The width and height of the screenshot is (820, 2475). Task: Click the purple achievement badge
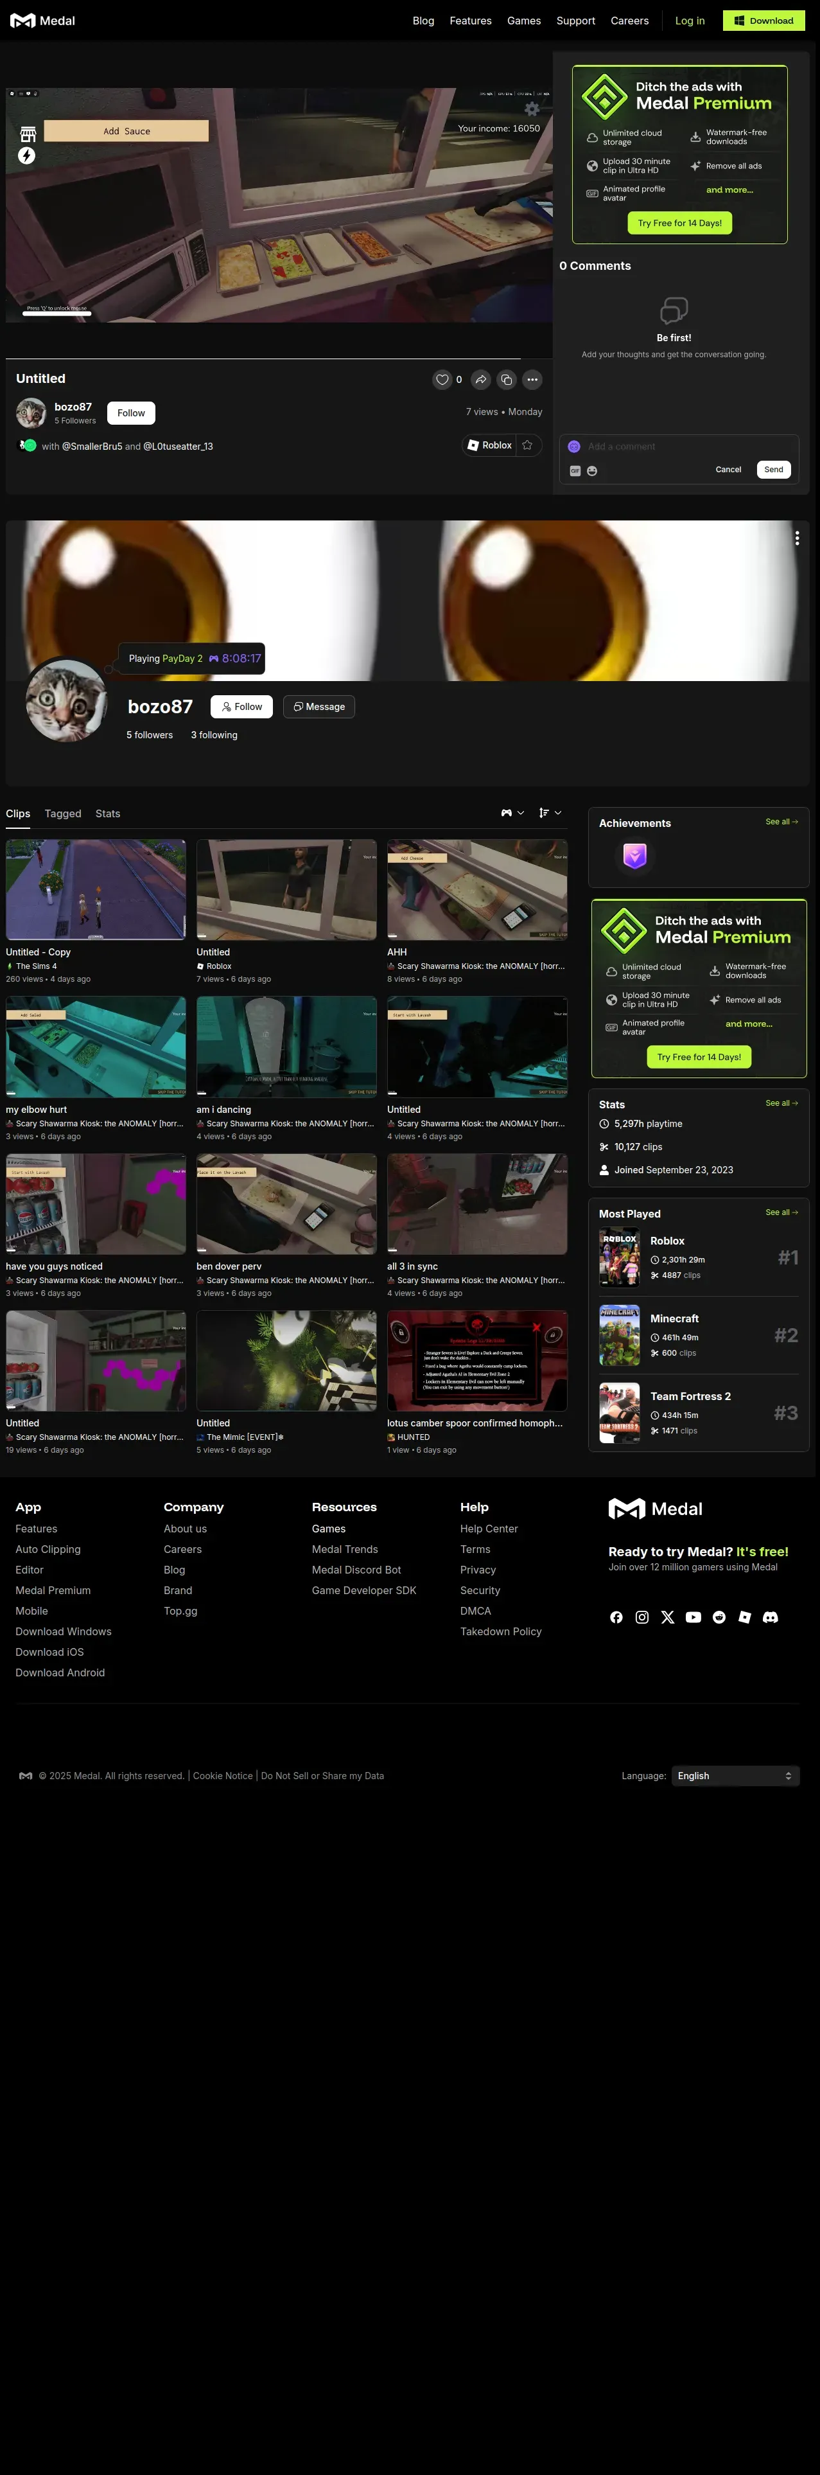point(634,855)
